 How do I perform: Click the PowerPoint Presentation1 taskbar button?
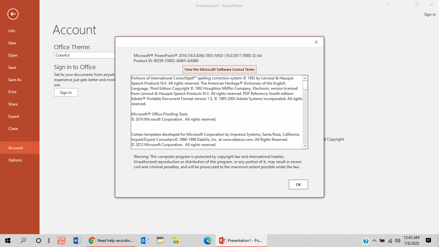tap(241, 241)
